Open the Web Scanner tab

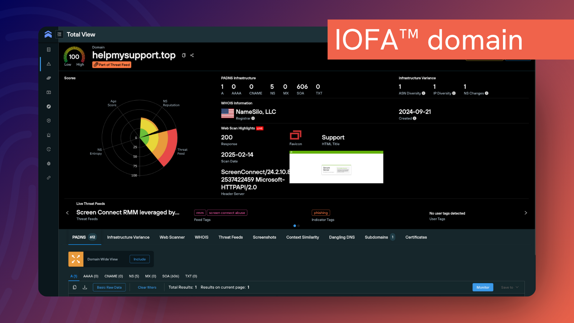172,237
